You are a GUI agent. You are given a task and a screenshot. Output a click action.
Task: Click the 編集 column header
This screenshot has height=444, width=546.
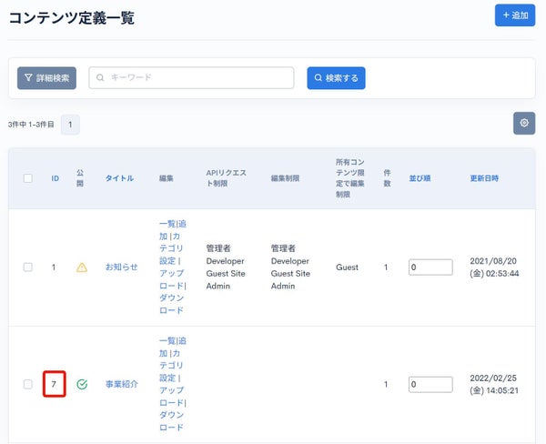click(x=167, y=178)
